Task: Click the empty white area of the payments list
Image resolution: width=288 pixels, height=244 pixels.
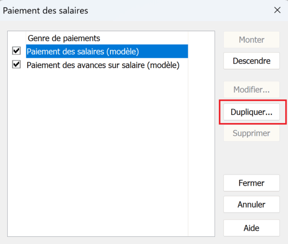Action: tap(98, 154)
